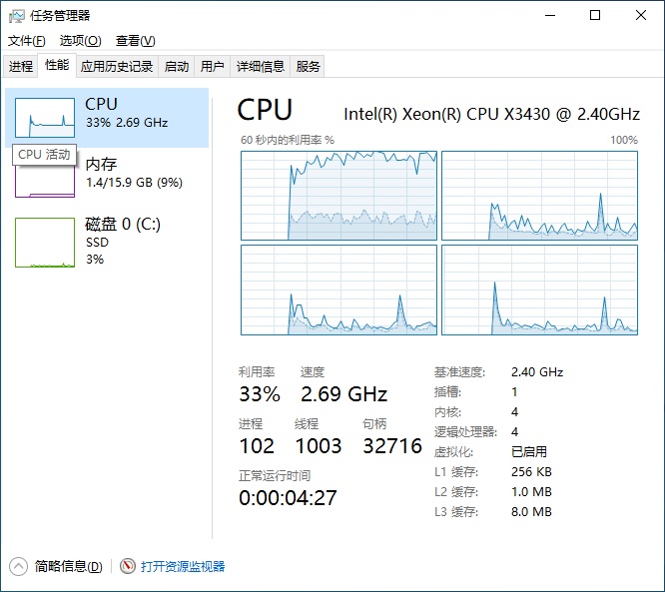Open the 选项(O) menu
The width and height of the screenshot is (665, 592).
point(80,41)
